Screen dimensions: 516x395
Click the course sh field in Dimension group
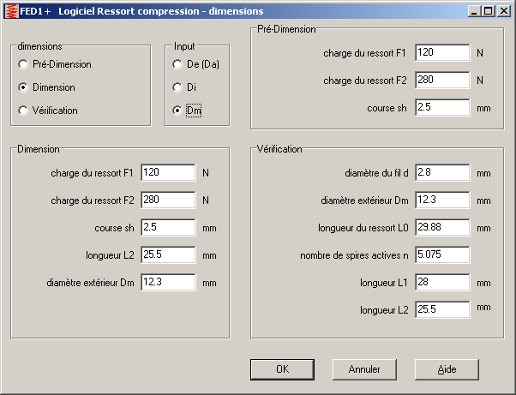pyautogui.click(x=169, y=228)
